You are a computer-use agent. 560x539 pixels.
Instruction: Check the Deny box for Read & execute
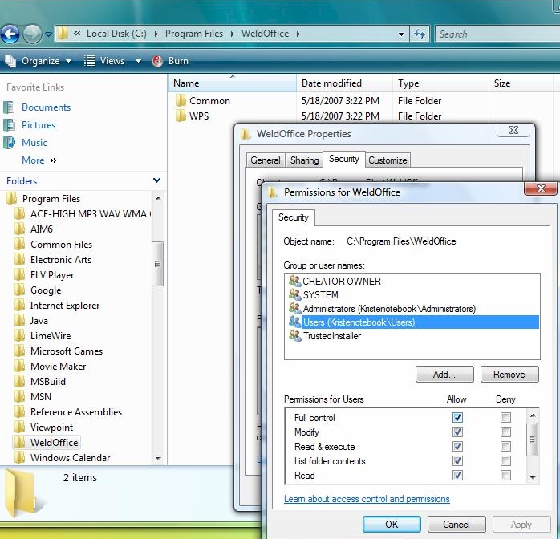(505, 447)
